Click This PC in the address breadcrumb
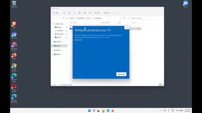 [x=72, y=18]
